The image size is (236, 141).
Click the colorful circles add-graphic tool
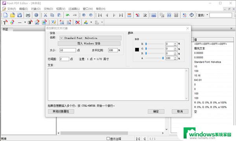[12, 22]
